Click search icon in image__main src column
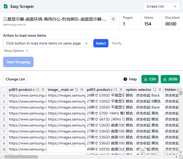 (77, 90)
